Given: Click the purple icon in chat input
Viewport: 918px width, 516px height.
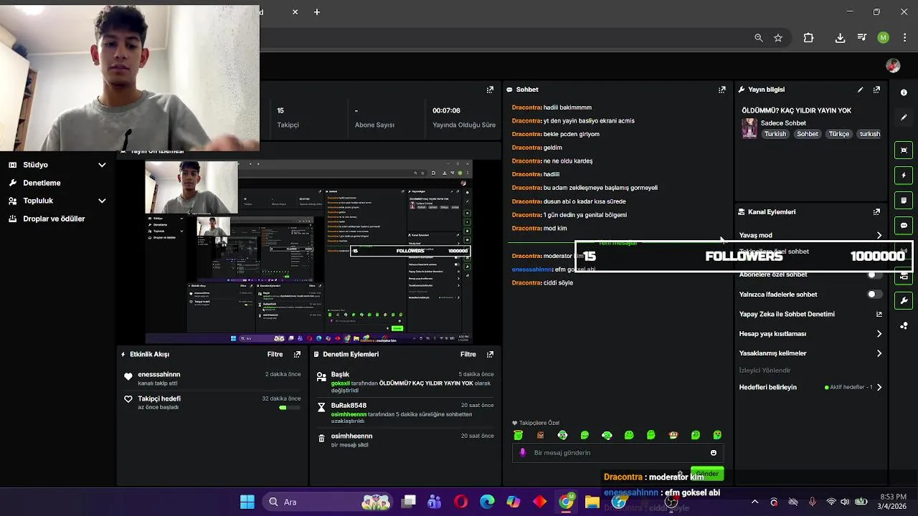Looking at the screenshot, I should [522, 453].
